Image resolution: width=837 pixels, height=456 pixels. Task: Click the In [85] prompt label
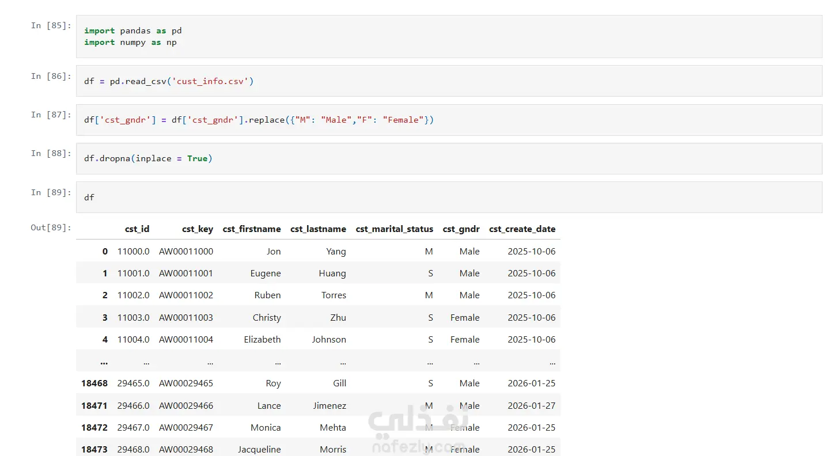tap(51, 25)
